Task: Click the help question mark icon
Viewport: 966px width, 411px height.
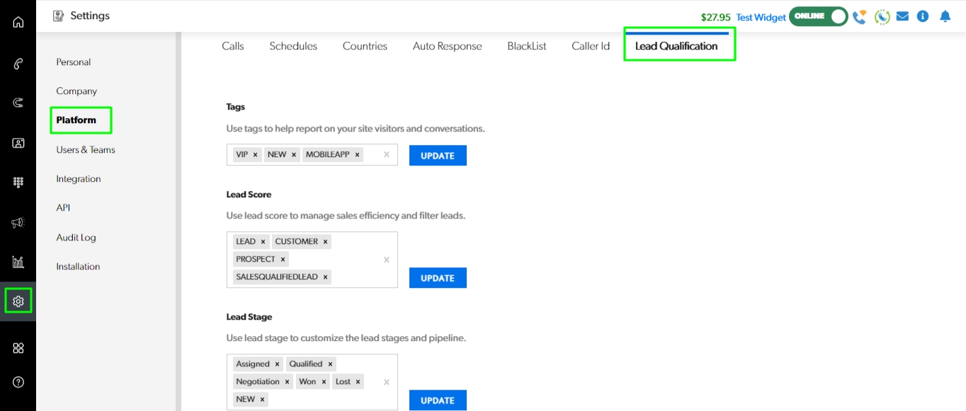Action: coord(18,382)
